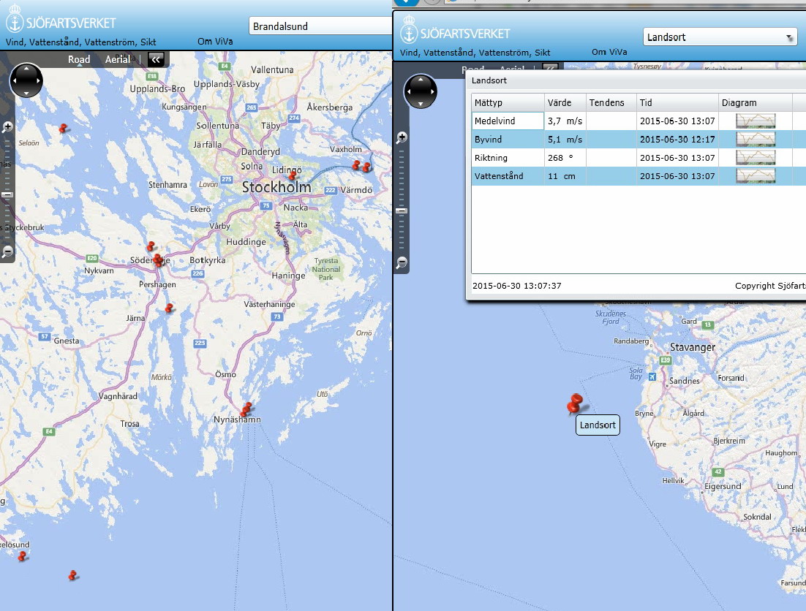Zoom out on the right map
806x611 pixels.
[402, 262]
